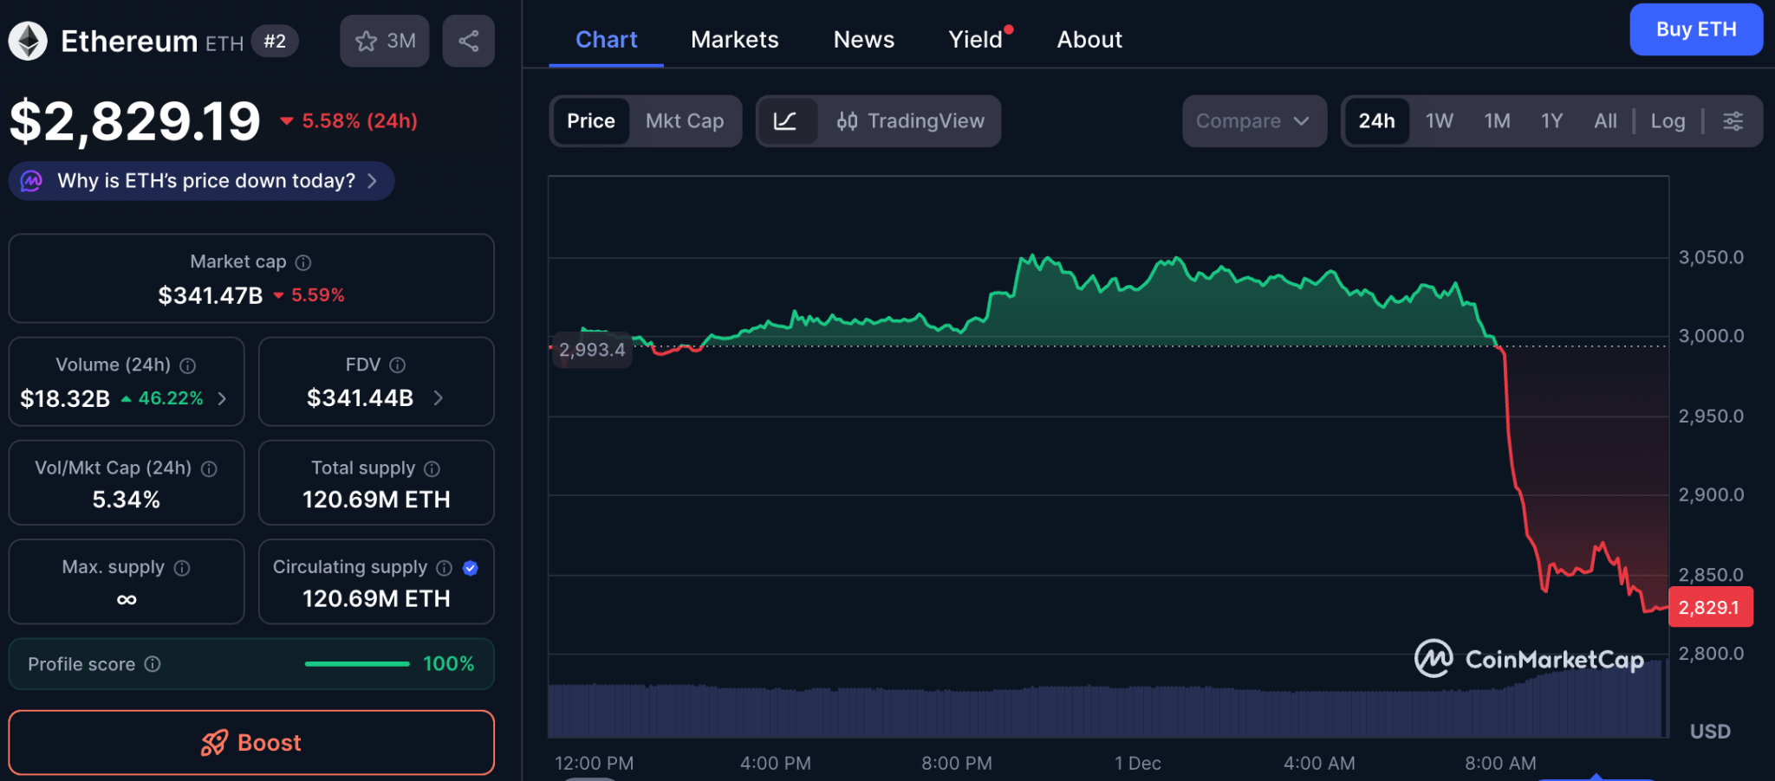Click the Boost button
Screen dimensions: 1775x781
(x=251, y=743)
